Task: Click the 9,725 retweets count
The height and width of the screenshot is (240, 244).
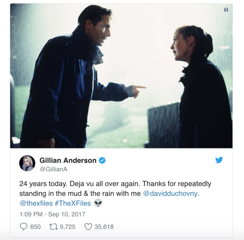Action: coord(67,227)
